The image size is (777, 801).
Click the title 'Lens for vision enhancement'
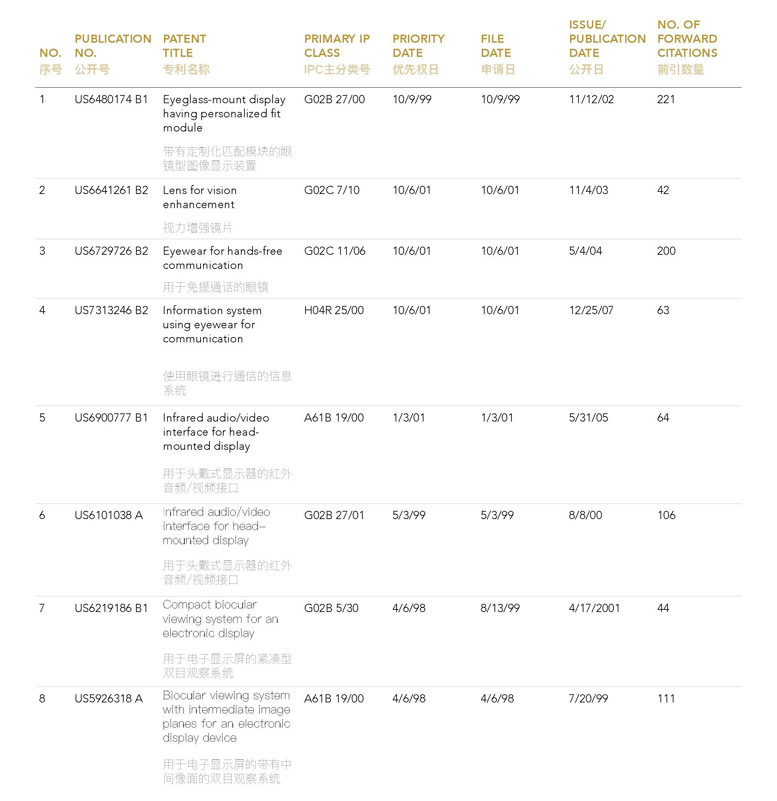(199, 198)
